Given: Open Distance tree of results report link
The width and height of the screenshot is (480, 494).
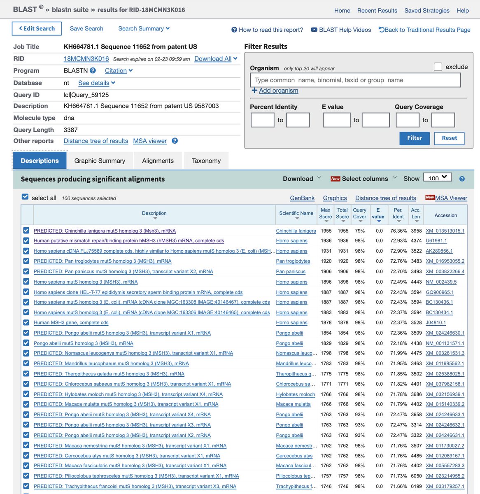Looking at the screenshot, I should coord(96,141).
